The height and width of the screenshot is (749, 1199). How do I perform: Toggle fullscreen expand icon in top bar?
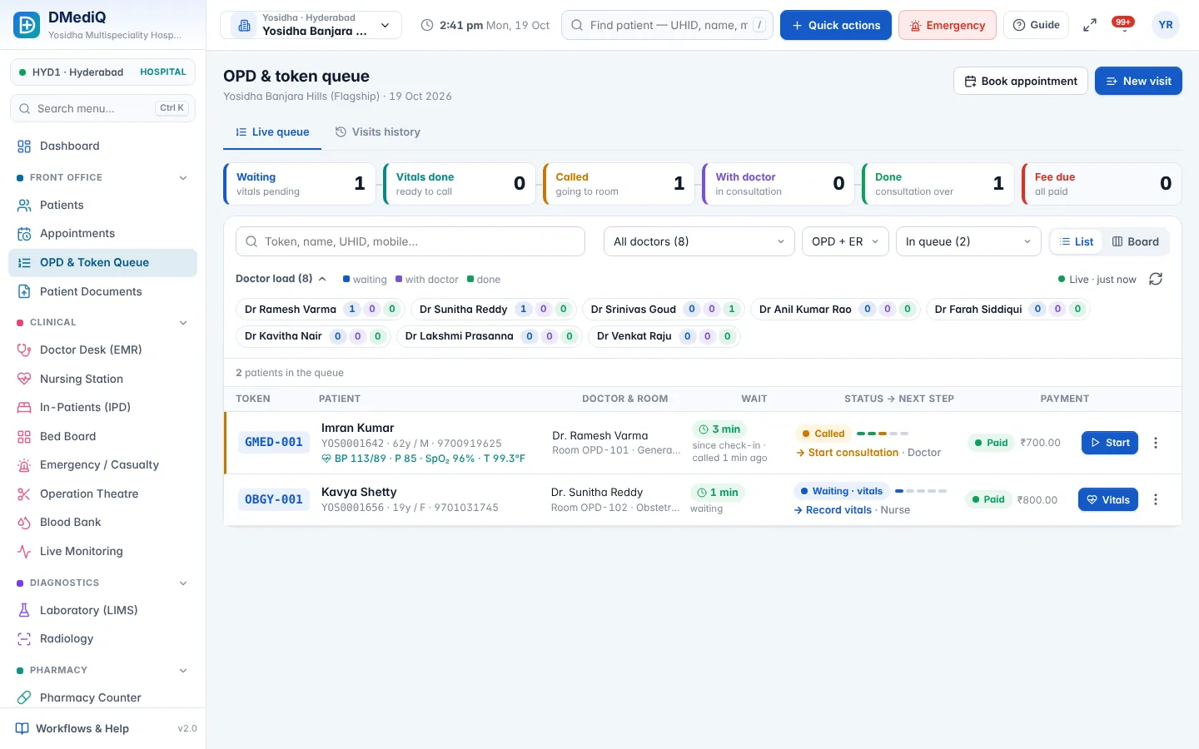pos(1089,26)
